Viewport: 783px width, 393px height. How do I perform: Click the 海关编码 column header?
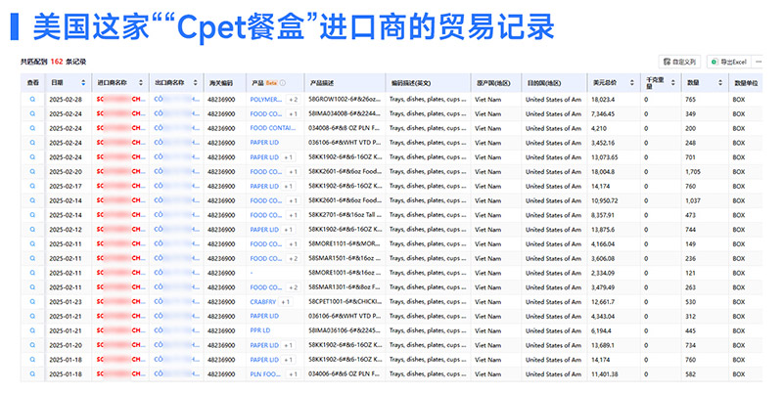[221, 83]
